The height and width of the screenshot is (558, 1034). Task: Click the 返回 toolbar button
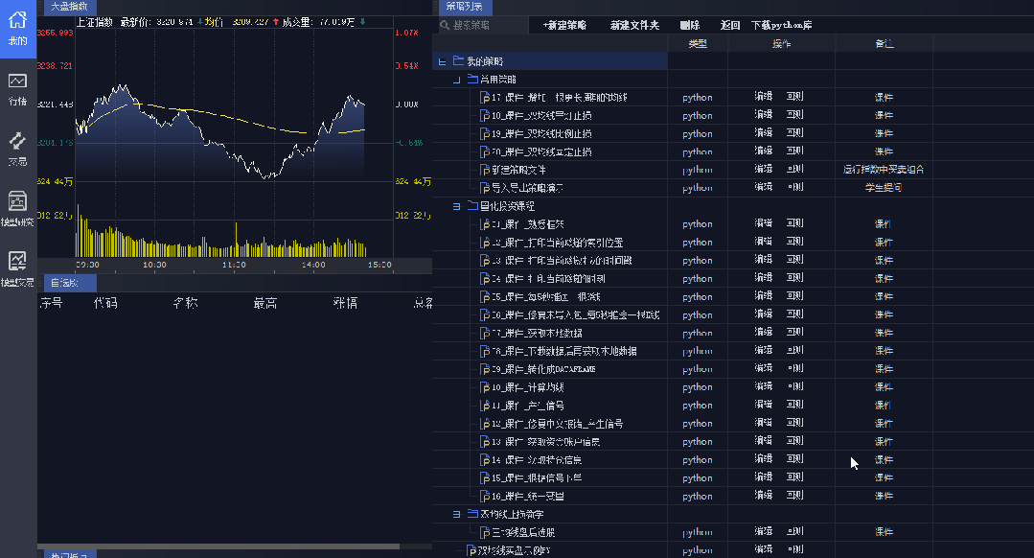(730, 25)
